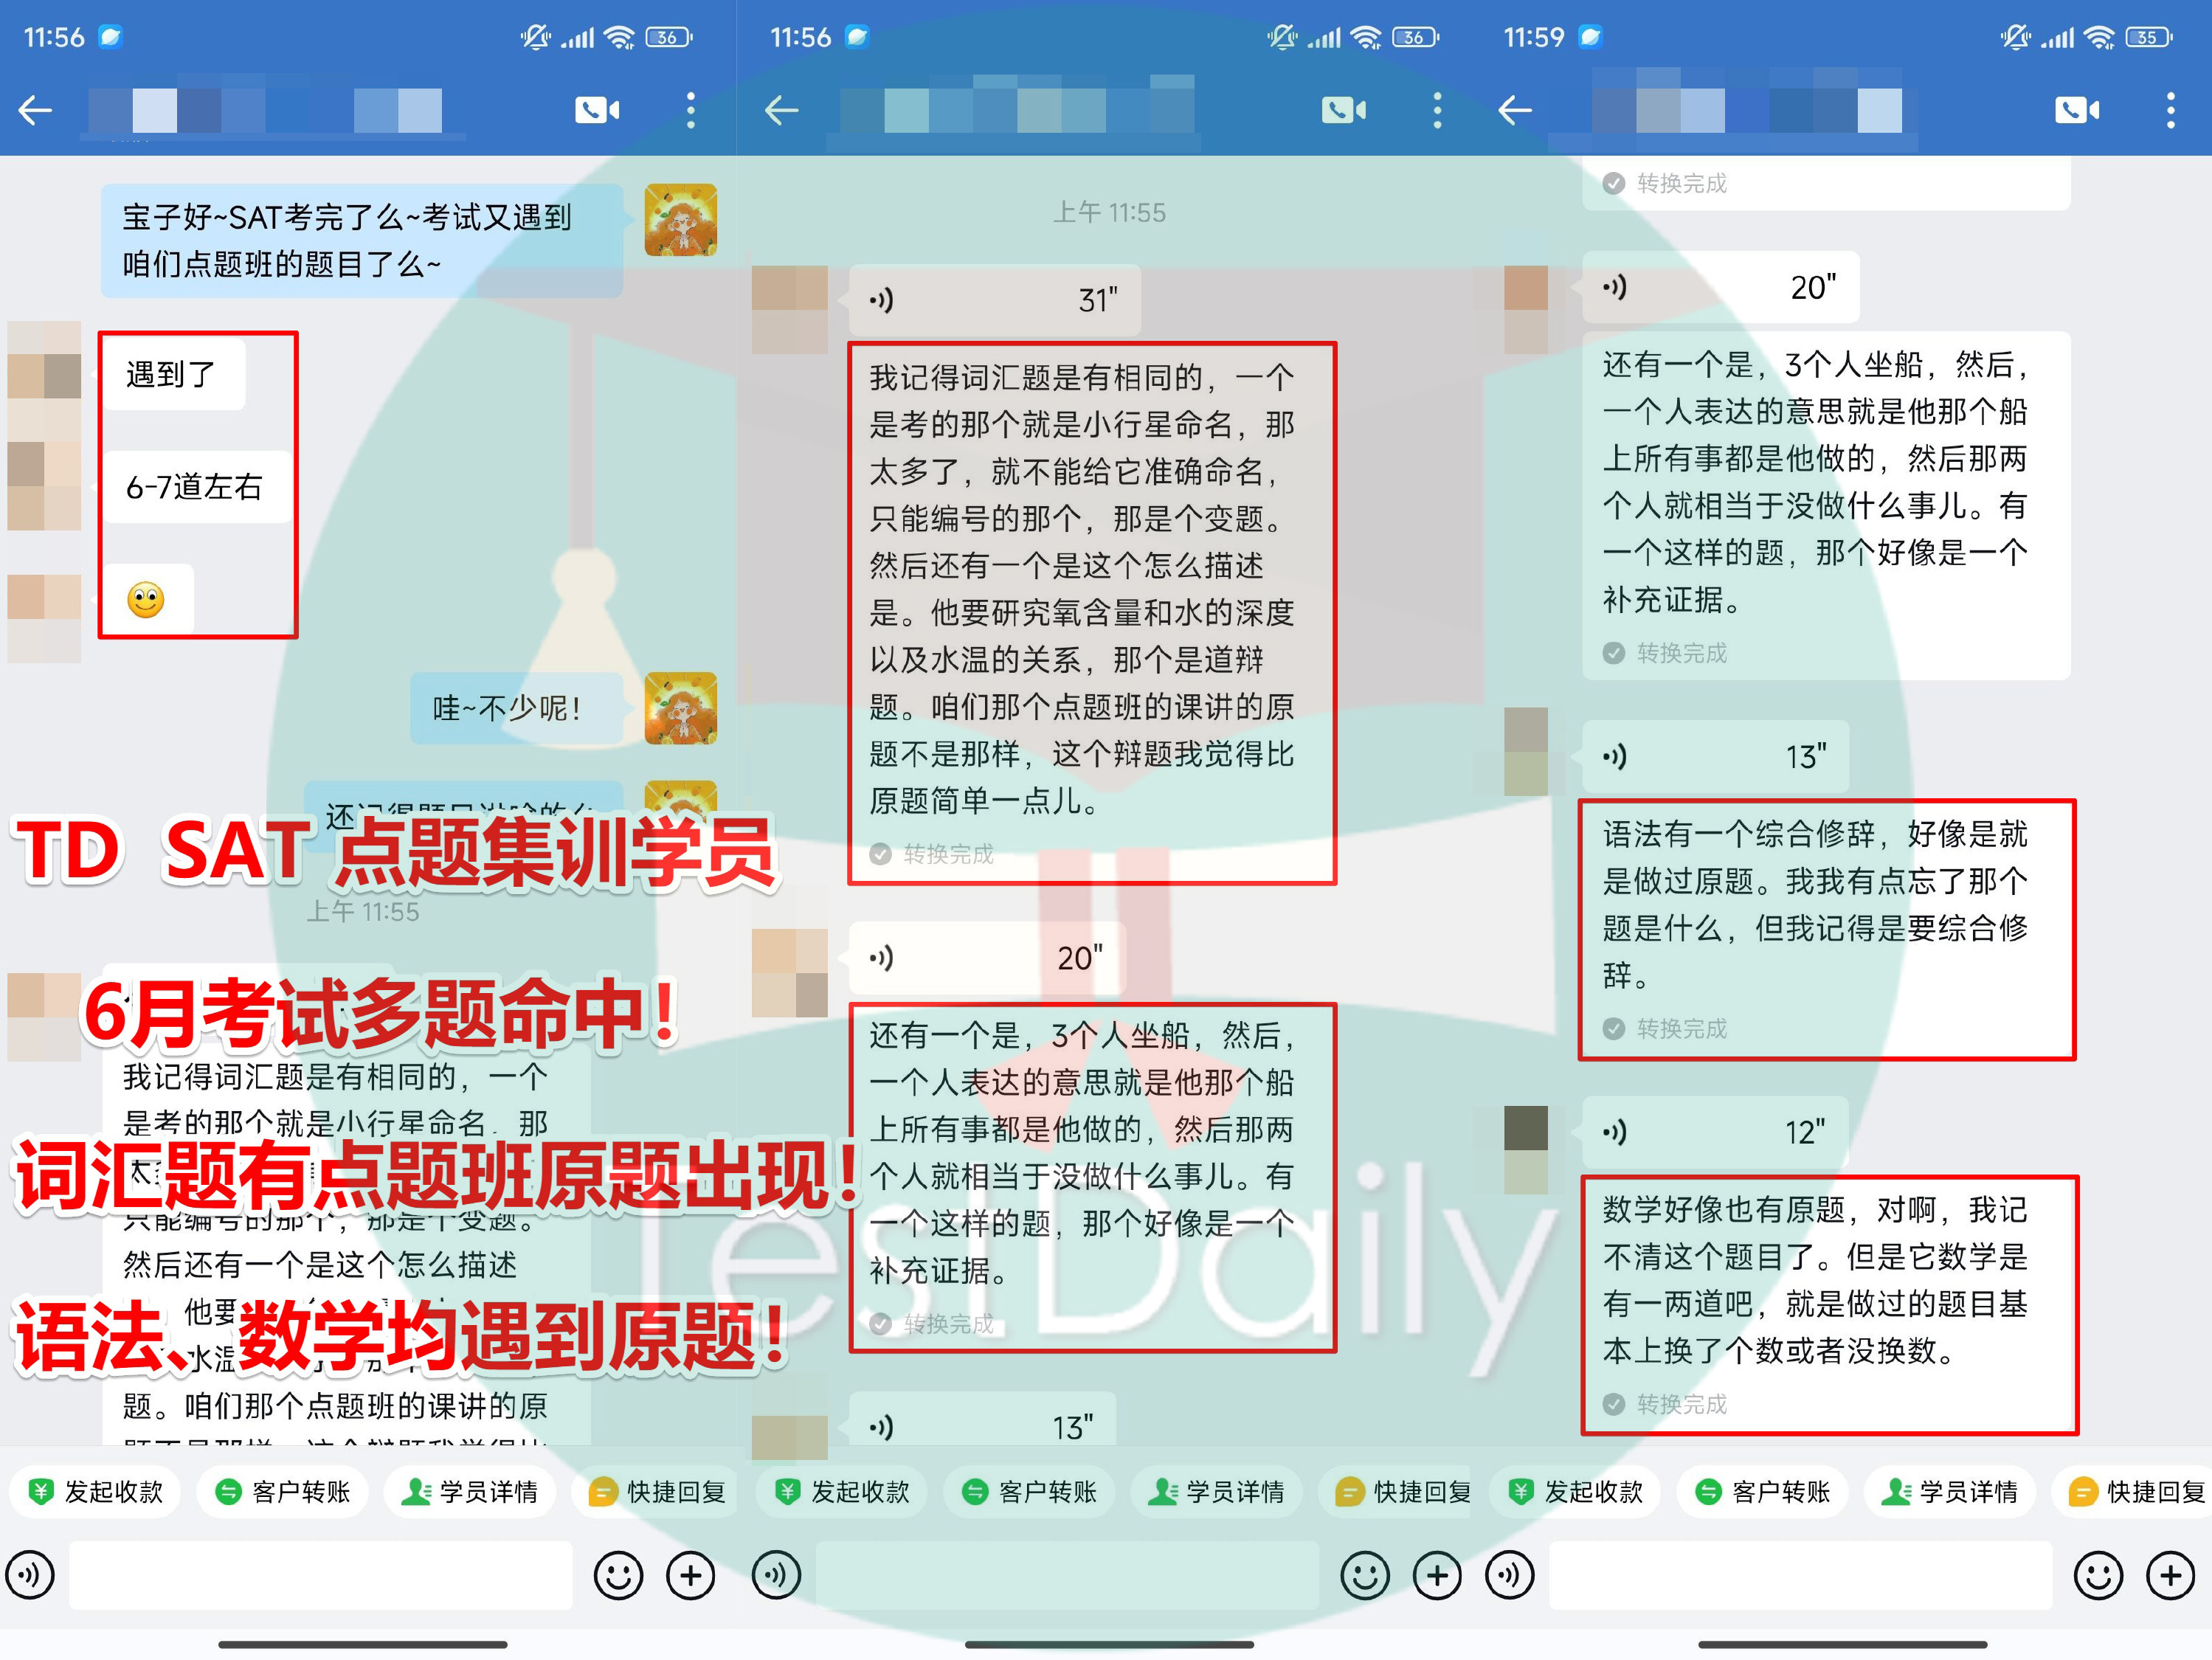The image size is (2212, 1660).
Task: Tap the plus attachment icon in the 11:59 chat
Action: coord(2171,1575)
